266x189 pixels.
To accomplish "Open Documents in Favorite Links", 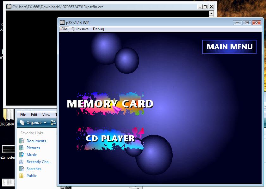I will tap(36, 141).
